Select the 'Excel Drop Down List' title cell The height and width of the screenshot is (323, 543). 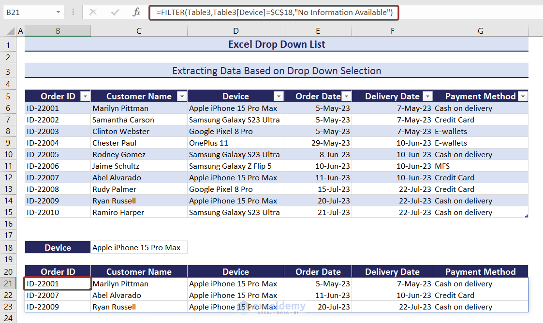(x=277, y=44)
